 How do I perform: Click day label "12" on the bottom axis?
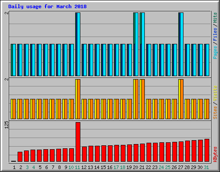[x=84, y=167]
